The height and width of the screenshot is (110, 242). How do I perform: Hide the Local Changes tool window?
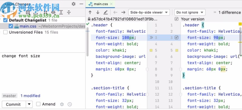click(81, 4)
